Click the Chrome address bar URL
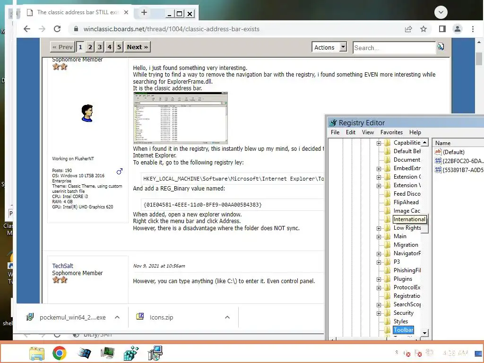 coord(171,29)
